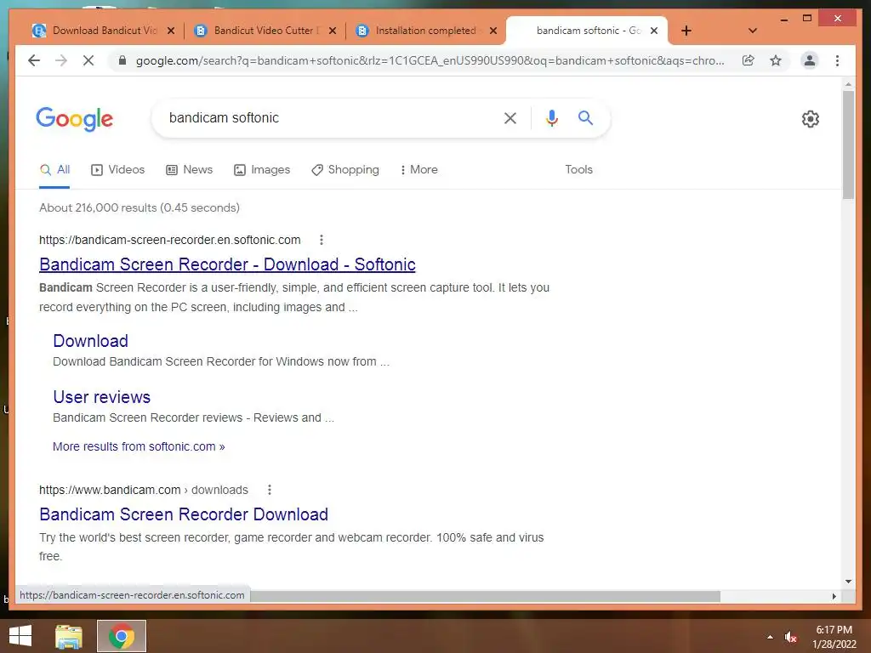The width and height of the screenshot is (871, 653).
Task: Open More results from softonic.com
Action: point(139,446)
